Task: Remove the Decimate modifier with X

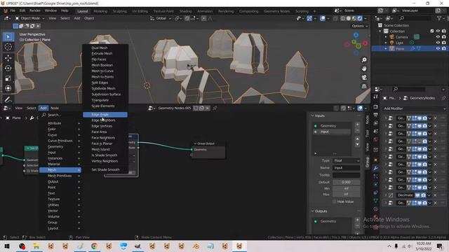Action: coord(436,195)
